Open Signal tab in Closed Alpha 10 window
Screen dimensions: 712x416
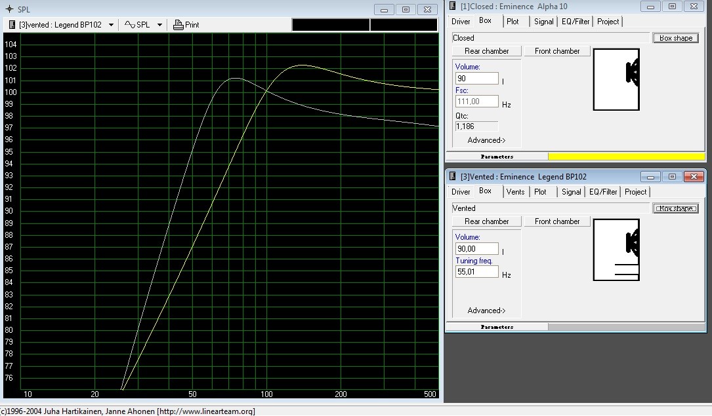543,22
